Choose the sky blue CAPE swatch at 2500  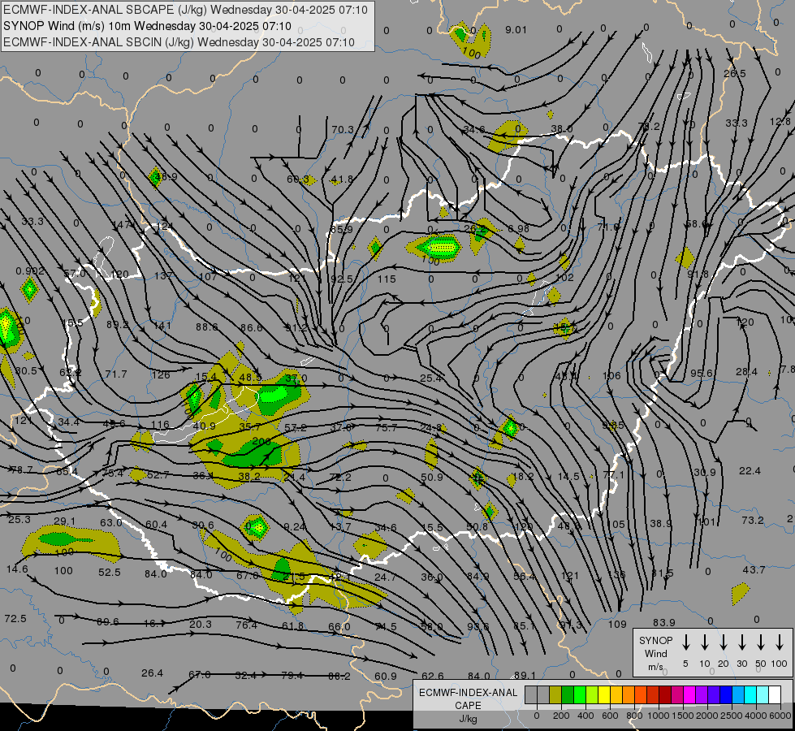click(737, 694)
